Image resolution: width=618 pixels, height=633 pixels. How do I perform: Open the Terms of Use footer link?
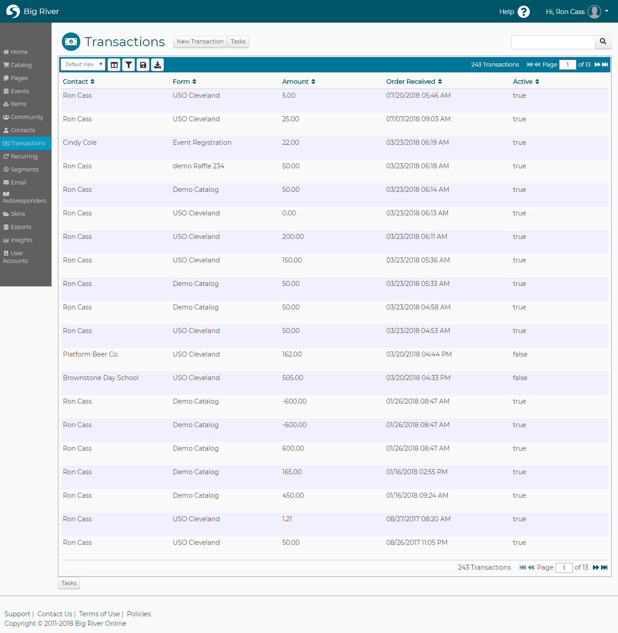(100, 614)
